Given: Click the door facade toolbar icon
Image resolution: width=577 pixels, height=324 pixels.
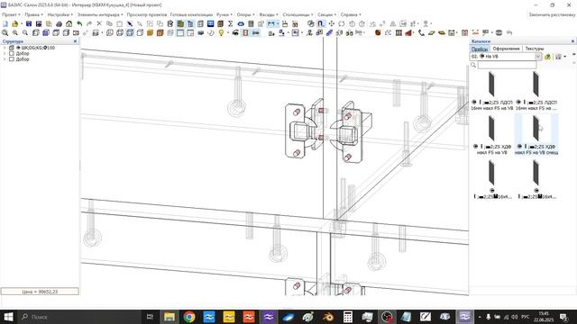Looking at the screenshot, I should pos(245,33).
